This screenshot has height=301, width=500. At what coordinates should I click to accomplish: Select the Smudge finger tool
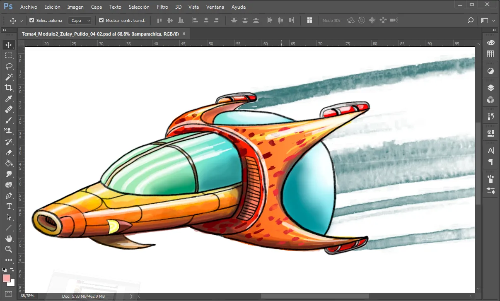click(8, 174)
